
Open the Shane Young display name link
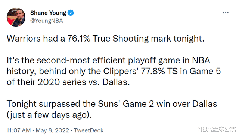[x=48, y=13]
